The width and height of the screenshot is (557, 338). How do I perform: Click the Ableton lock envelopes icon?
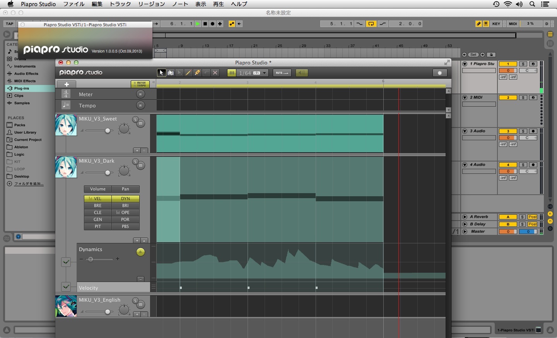[491, 54]
